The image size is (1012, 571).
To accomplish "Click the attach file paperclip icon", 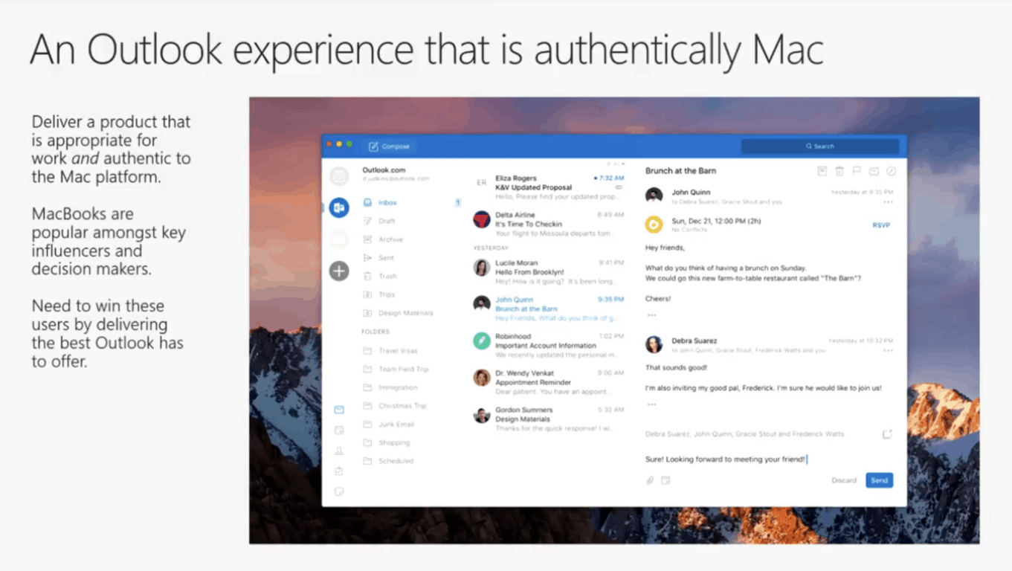I will tap(650, 480).
